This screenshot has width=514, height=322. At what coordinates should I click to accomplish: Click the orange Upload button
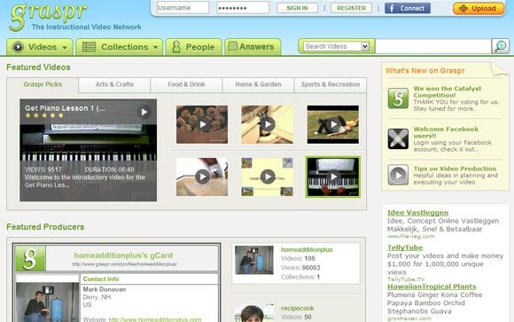479,9
